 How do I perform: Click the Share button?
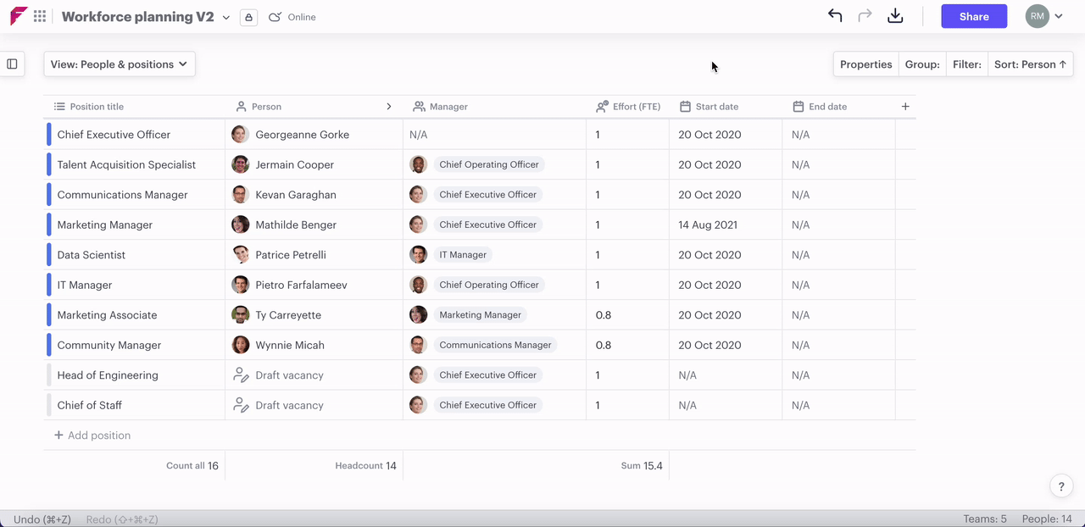coord(974,16)
